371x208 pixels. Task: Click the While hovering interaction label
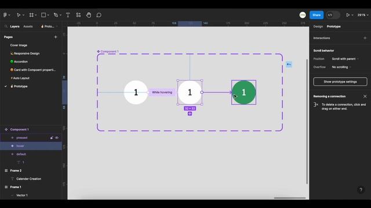pos(162,92)
